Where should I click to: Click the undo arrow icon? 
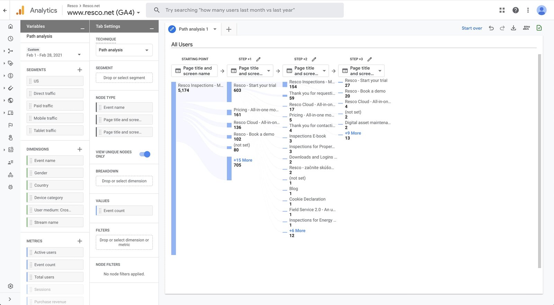tap(491, 28)
